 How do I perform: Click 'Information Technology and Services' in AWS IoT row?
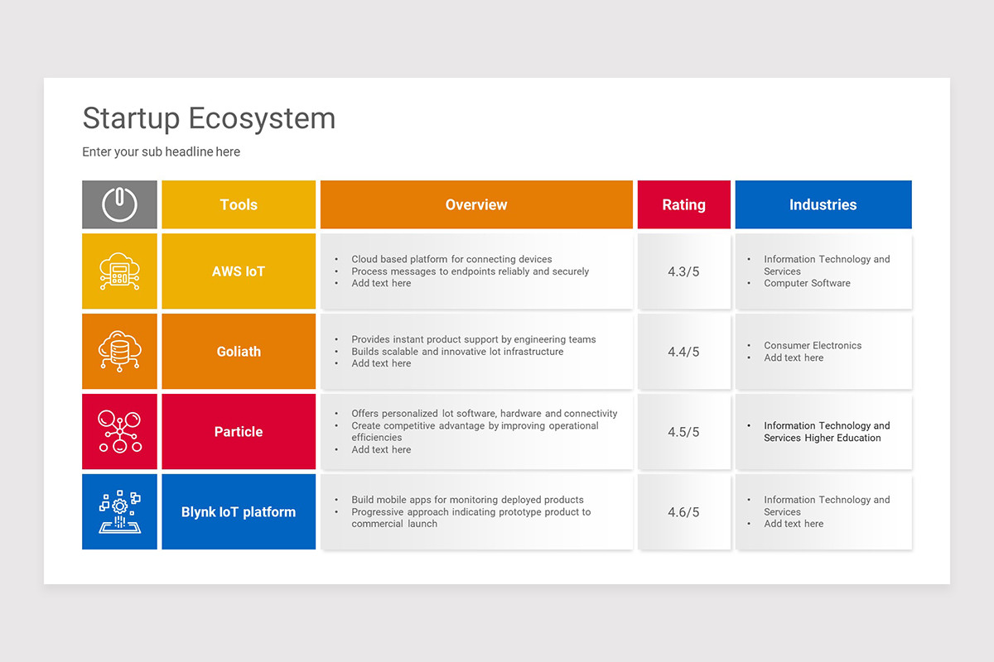pos(827,265)
